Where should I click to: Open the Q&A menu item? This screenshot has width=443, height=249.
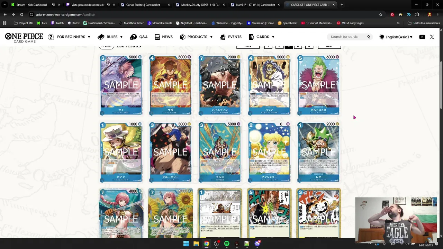coord(139,37)
